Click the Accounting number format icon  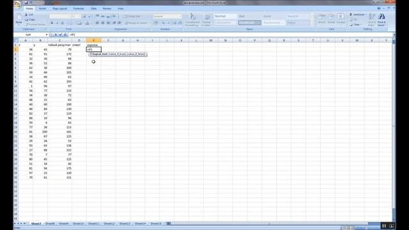[156, 23]
